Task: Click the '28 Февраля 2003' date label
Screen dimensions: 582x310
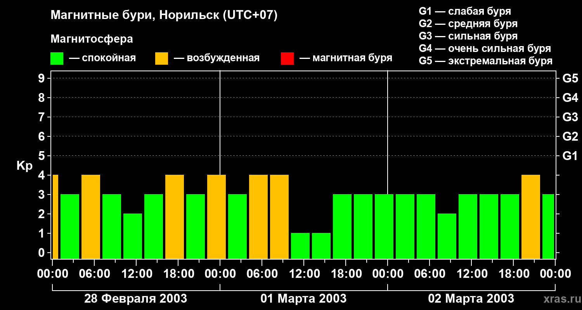Action: [x=136, y=299]
